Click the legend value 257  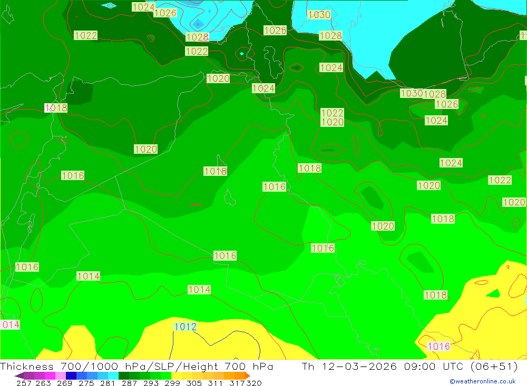tap(24, 383)
